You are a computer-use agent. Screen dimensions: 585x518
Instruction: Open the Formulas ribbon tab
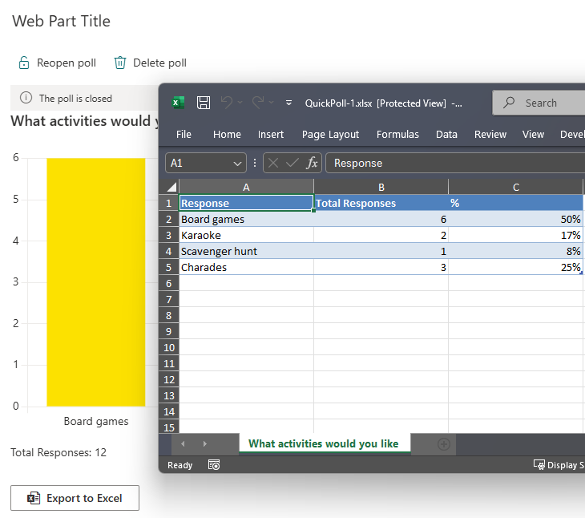(397, 135)
